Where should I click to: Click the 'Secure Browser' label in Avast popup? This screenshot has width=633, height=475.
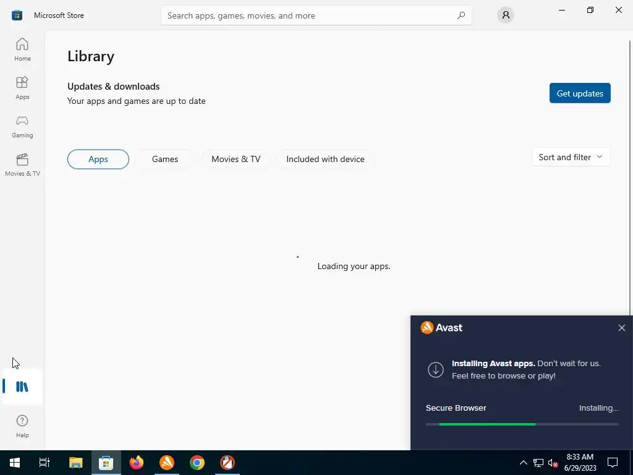[x=456, y=408]
